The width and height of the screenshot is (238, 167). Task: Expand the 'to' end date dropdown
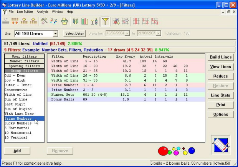point(159,33)
